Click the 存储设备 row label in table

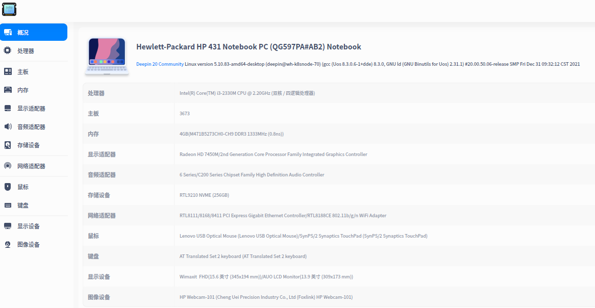(x=99, y=195)
